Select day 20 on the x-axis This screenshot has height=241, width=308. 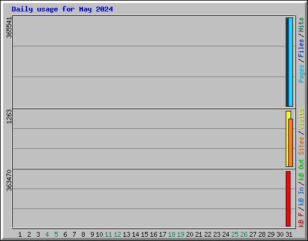[189, 234]
